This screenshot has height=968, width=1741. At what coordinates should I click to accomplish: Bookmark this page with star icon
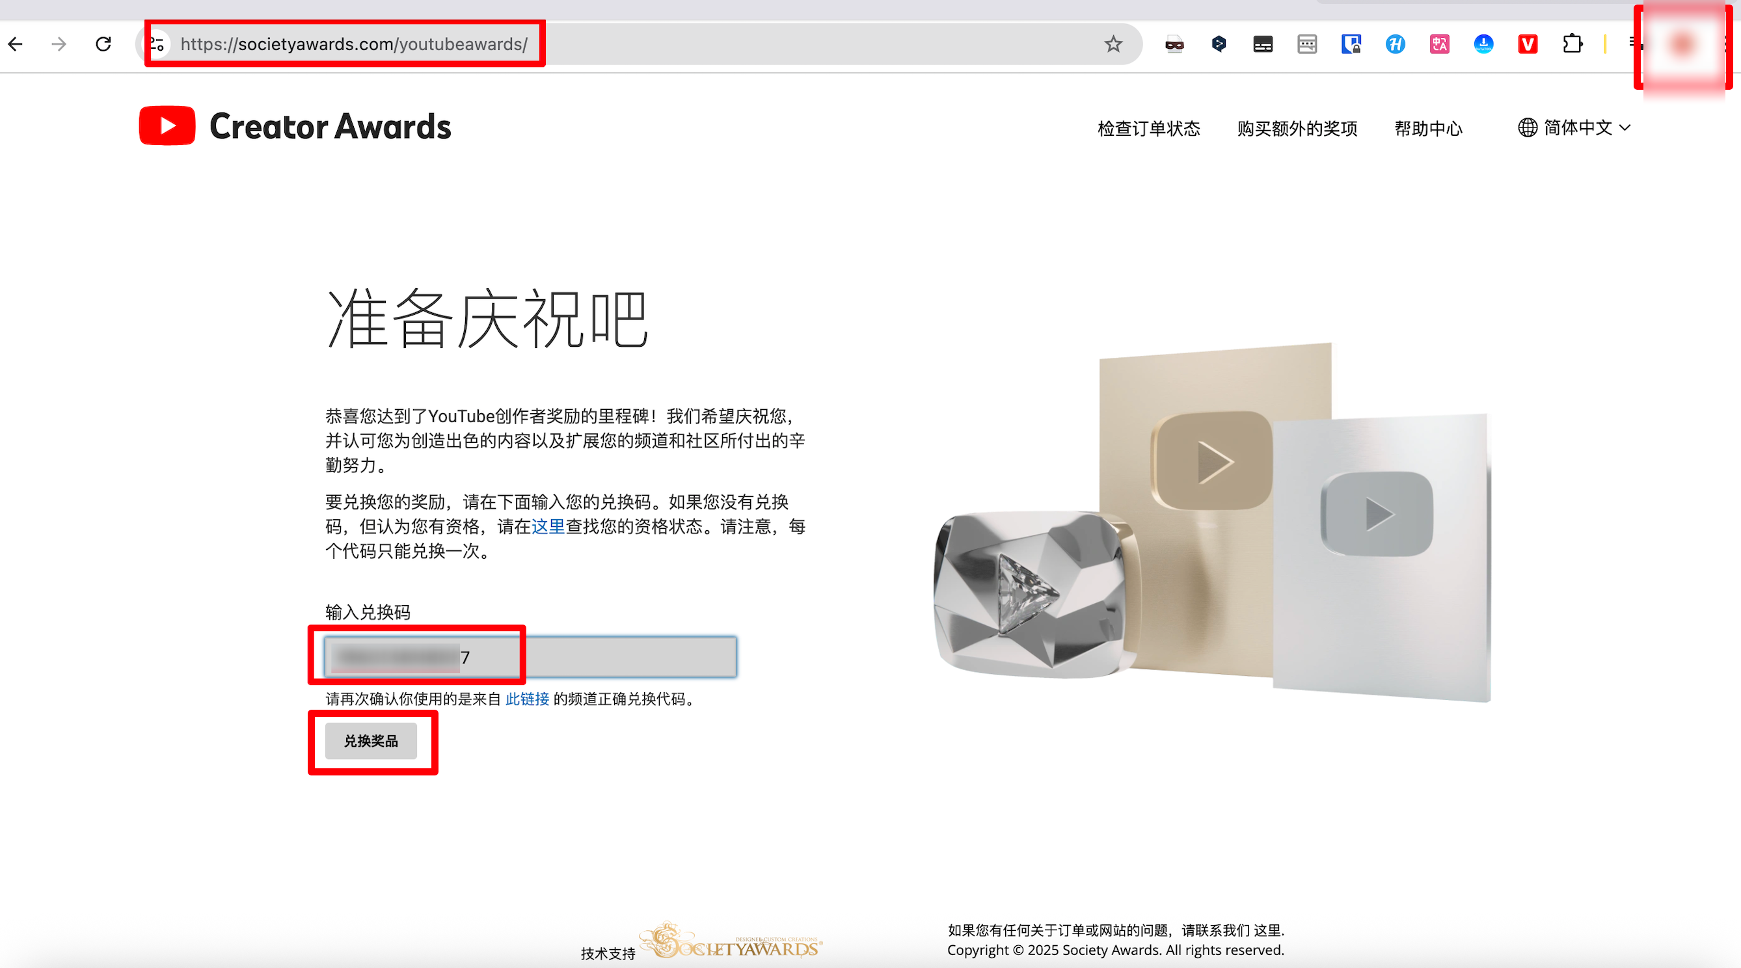click(1113, 44)
